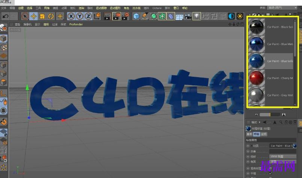Switch to the 标签 (Tag) attribute tab
Viewport: 302px width, 178px height.
click(256, 134)
